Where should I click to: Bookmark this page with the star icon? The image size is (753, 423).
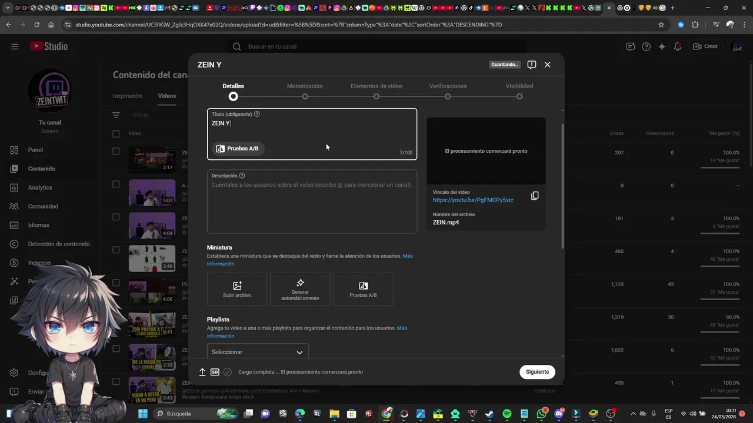click(x=661, y=25)
